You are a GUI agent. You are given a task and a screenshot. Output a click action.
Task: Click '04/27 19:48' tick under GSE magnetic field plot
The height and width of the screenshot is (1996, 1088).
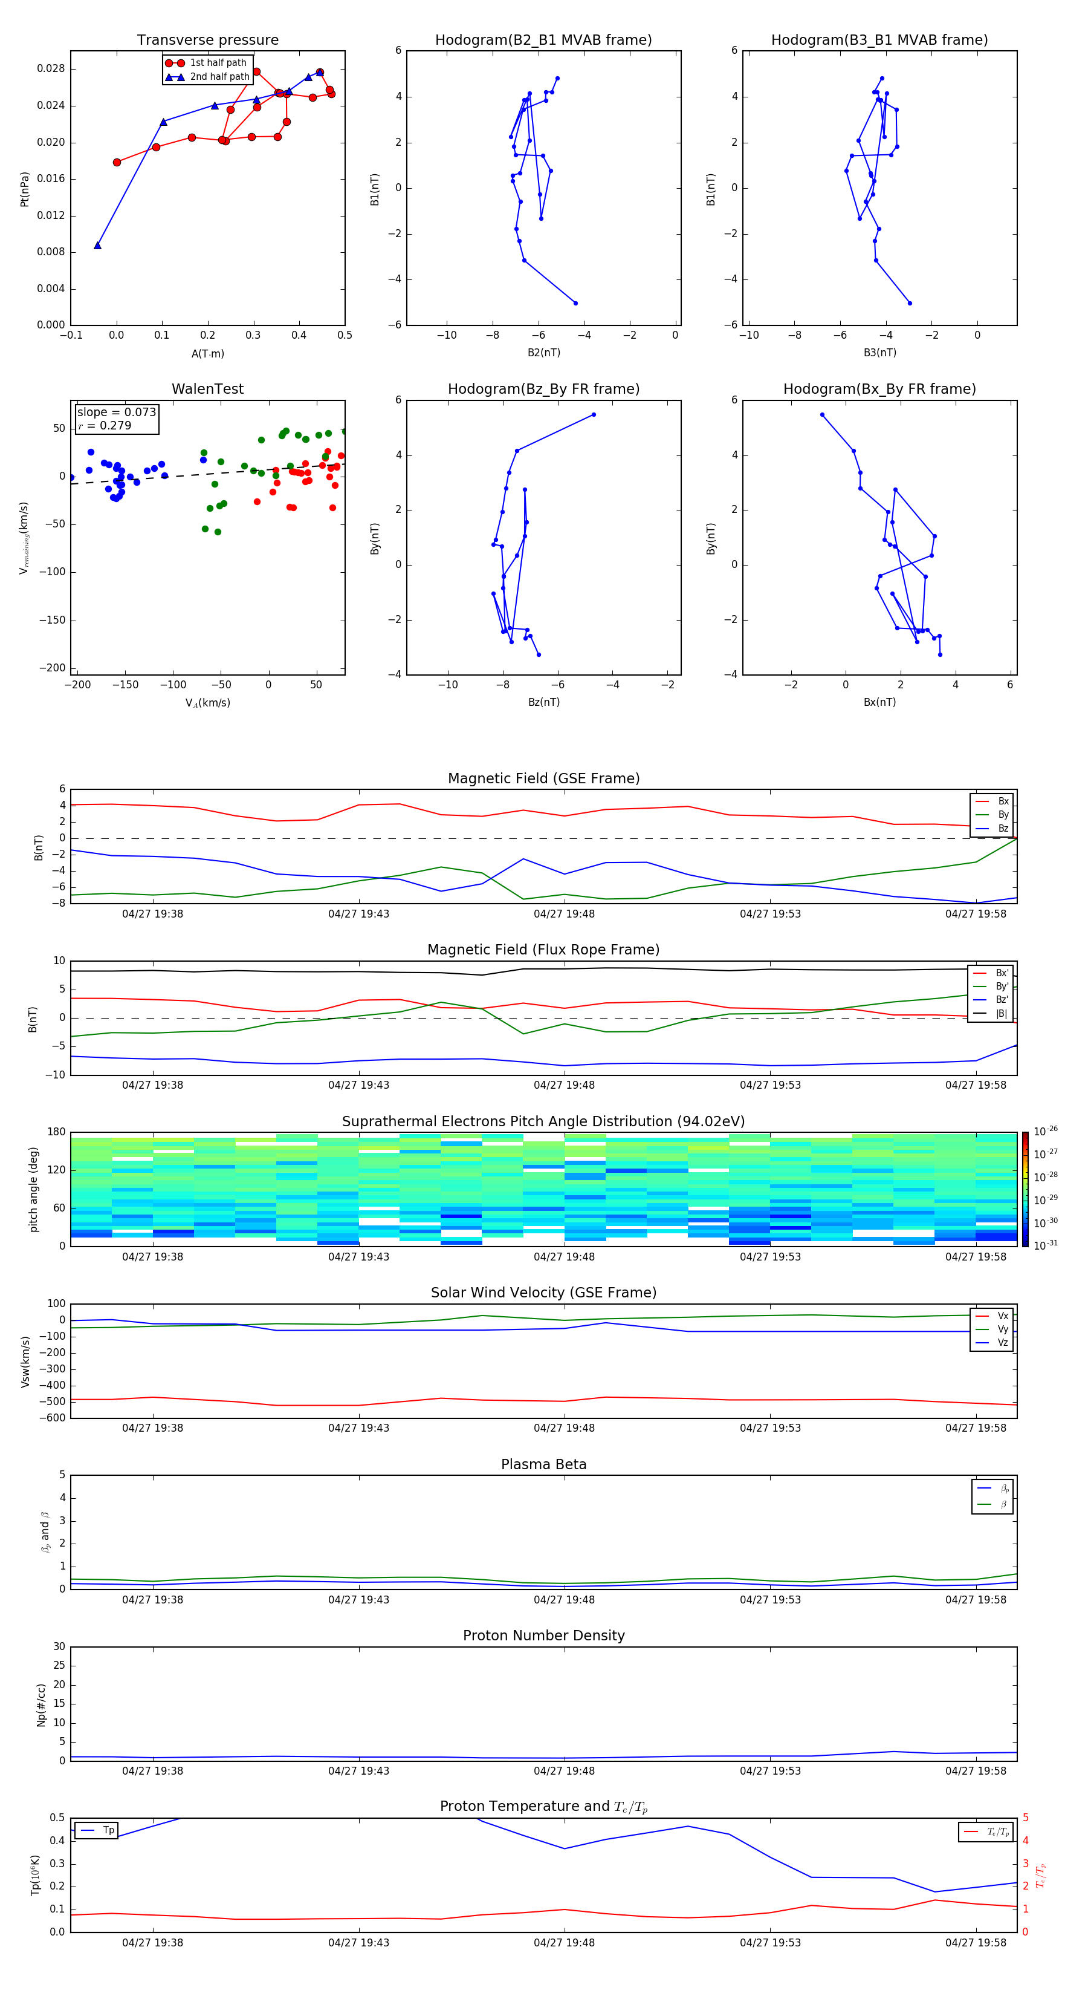(x=565, y=913)
